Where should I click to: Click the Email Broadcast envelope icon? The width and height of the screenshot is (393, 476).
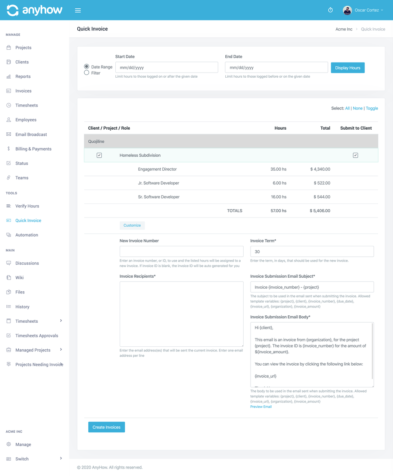pos(8,134)
